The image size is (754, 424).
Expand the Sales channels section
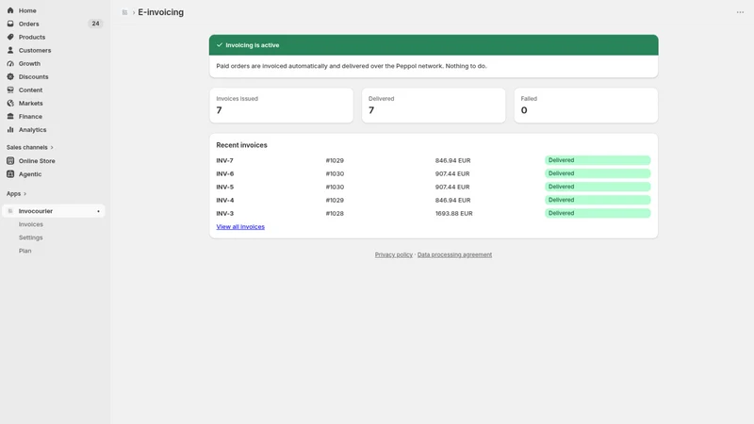(30, 147)
